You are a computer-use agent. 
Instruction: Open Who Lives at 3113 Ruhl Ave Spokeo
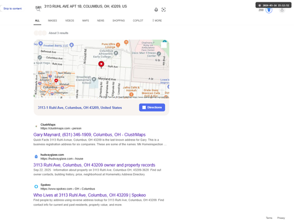coord(89,195)
